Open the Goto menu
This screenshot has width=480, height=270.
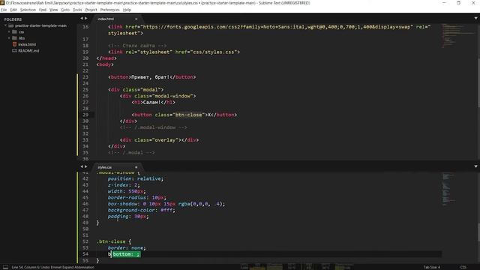[65, 10]
